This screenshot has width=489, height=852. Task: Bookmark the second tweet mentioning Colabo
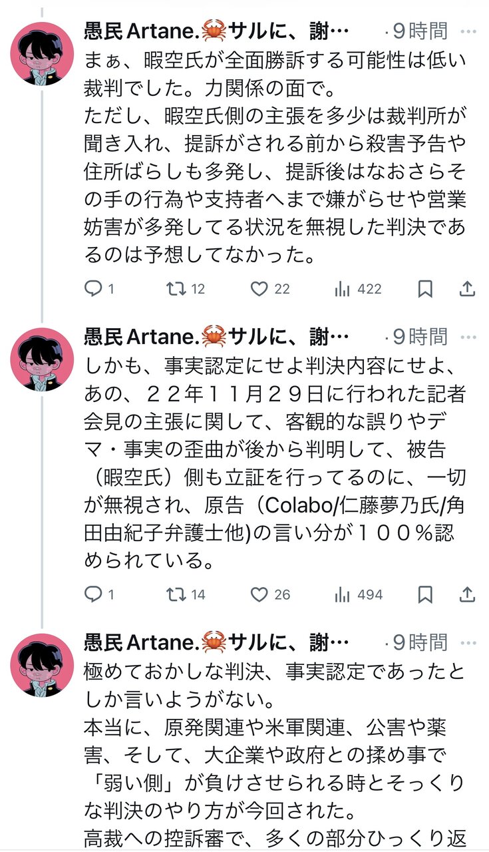[425, 594]
